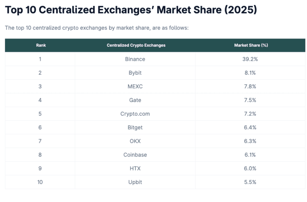The image size is (307, 202).
Task: Select the 8.1% market share cell
Action: 250,73
